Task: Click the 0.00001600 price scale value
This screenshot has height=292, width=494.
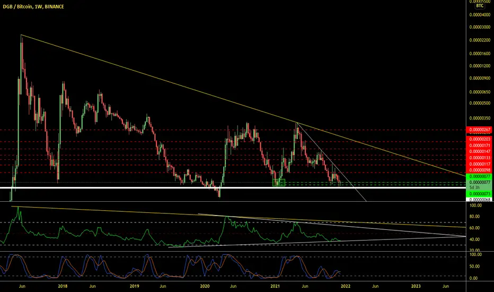Action: click(x=480, y=54)
